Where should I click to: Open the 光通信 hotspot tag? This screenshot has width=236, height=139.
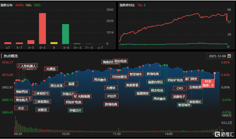tap(51, 69)
